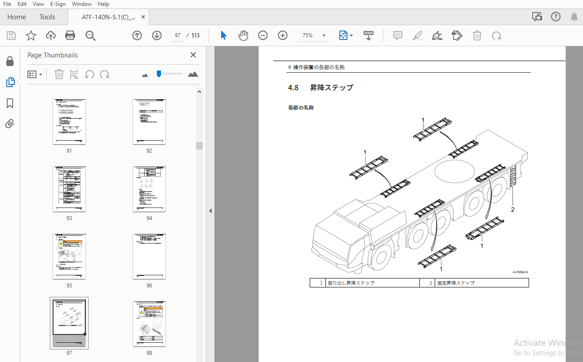
Task: Click the share screen chat icon
Action: click(x=537, y=17)
